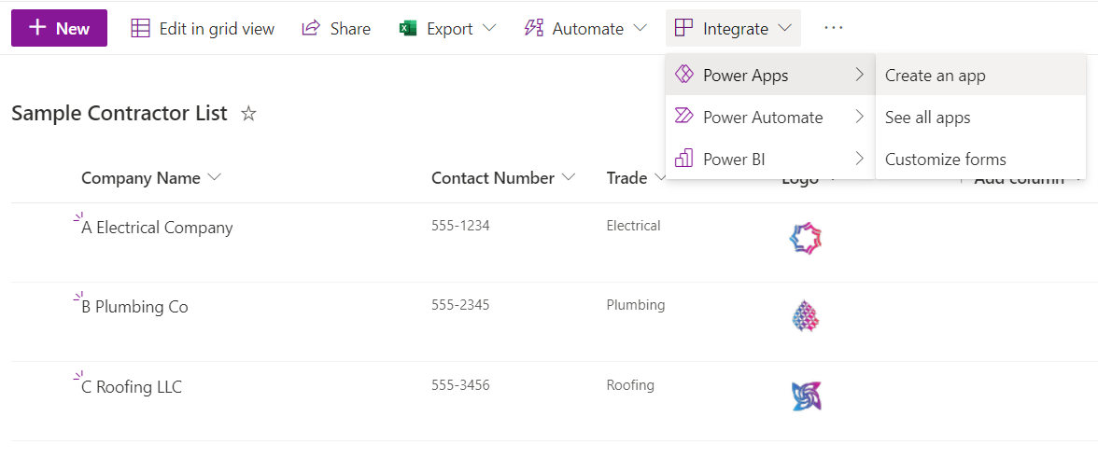Click the Roofing trade cell

coord(630,384)
